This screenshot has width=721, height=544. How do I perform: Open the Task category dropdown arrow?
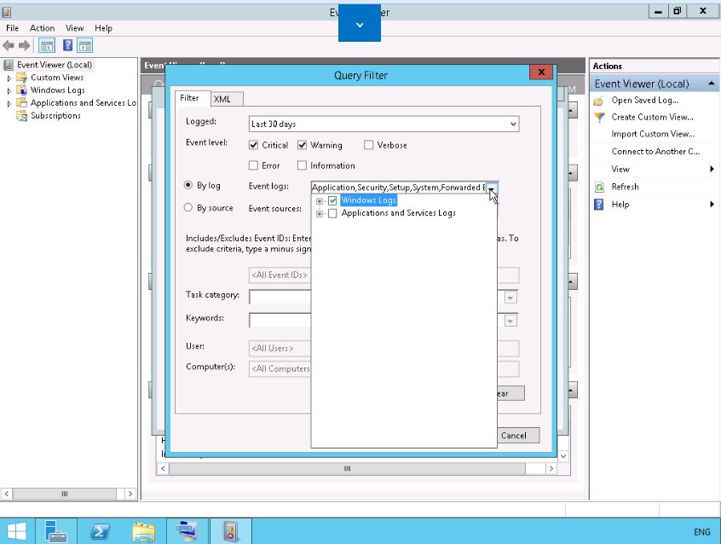pyautogui.click(x=510, y=298)
